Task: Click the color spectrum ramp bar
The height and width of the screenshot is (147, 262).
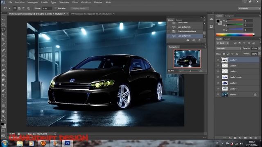Action: tap(235, 35)
